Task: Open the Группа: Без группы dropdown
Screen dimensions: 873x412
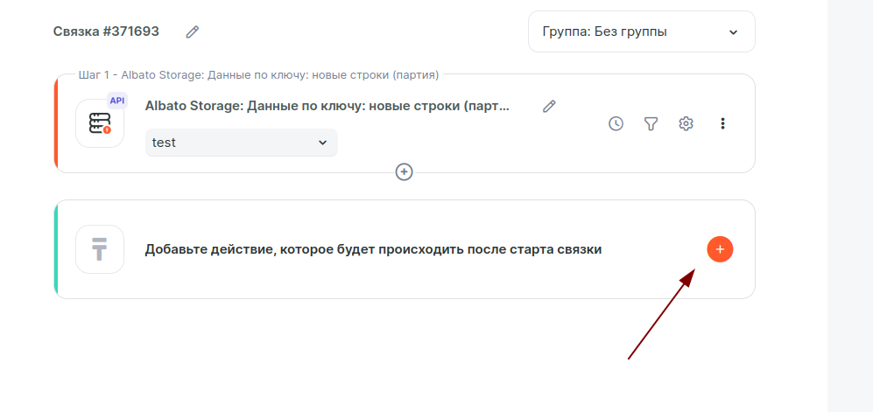Action: click(641, 31)
